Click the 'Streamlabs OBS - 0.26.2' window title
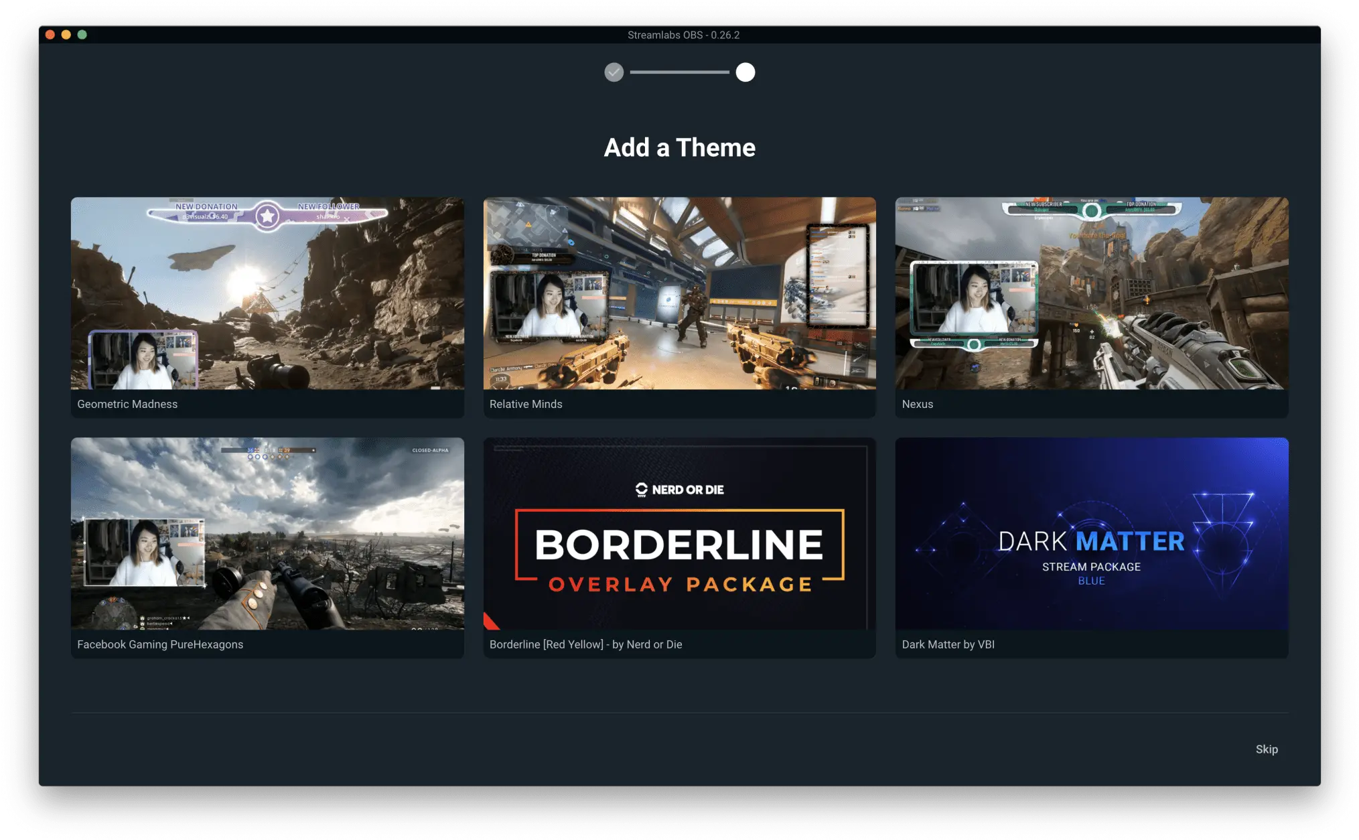Viewport: 1359px width, 840px height. click(x=683, y=35)
